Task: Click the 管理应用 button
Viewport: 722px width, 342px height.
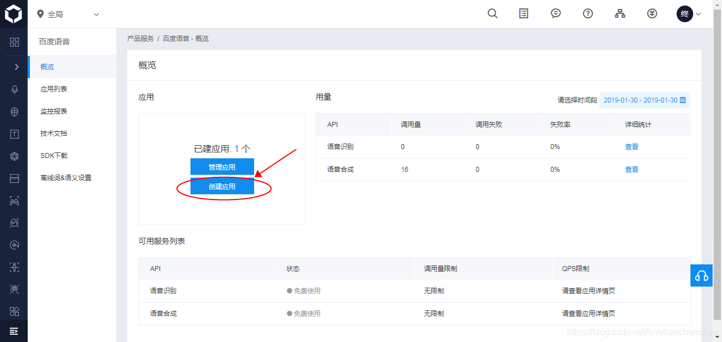Action: (x=222, y=167)
